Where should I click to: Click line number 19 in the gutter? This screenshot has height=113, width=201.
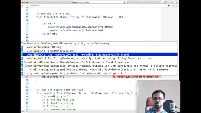pos(27,17)
